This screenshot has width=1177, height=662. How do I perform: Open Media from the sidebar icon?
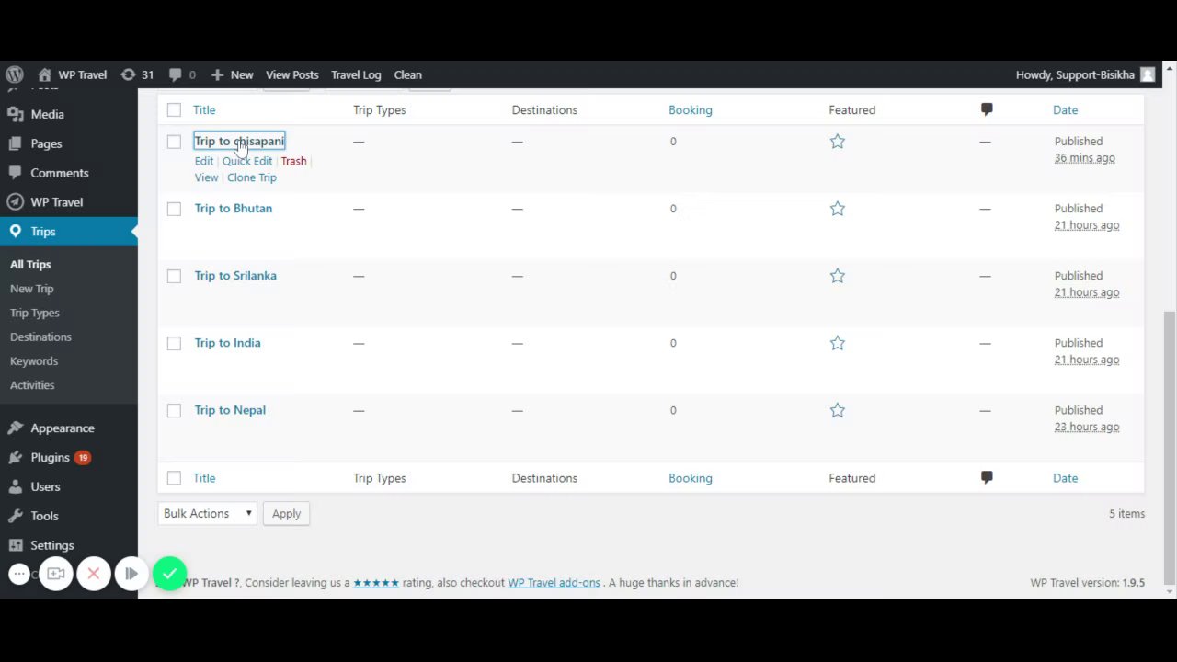[x=15, y=114]
